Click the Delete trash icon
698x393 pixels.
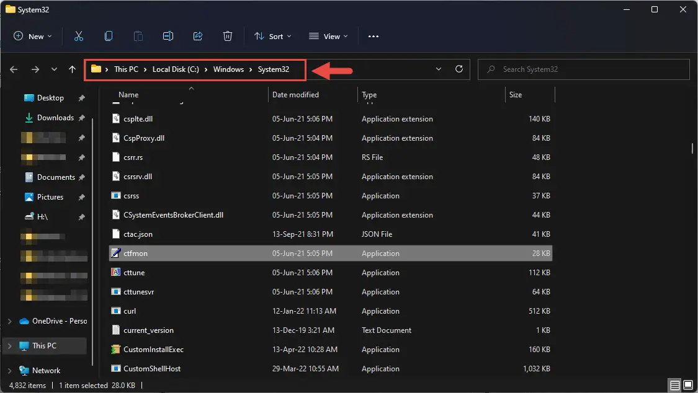pyautogui.click(x=228, y=37)
